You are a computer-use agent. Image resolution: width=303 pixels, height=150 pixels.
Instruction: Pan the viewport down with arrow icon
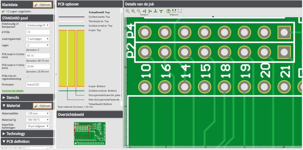(161, 11)
